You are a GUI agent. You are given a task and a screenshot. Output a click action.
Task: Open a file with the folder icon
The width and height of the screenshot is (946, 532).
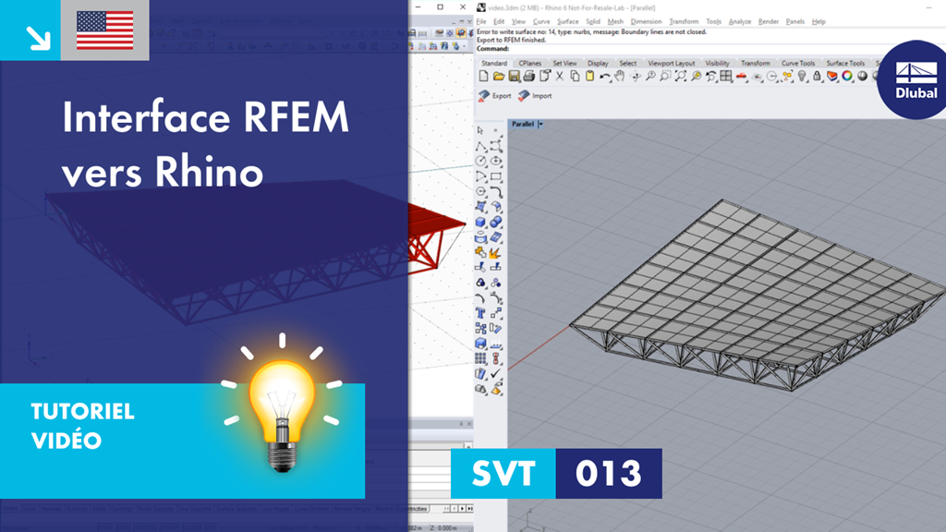tap(498, 77)
